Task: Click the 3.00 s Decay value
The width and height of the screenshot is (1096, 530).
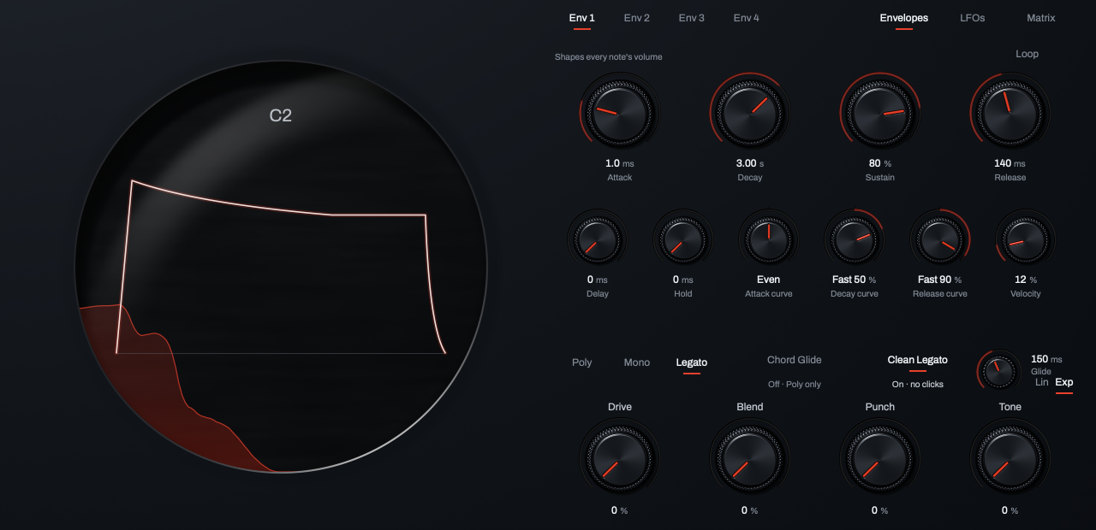Action: tap(750, 163)
